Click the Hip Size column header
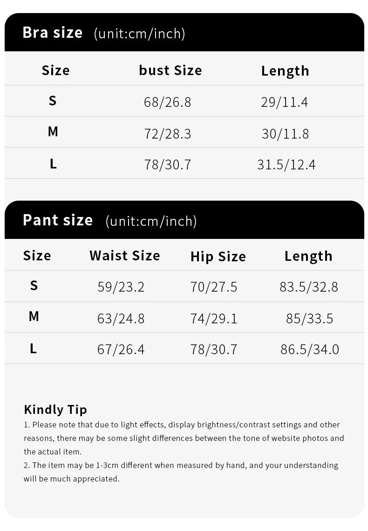 pyautogui.click(x=218, y=257)
